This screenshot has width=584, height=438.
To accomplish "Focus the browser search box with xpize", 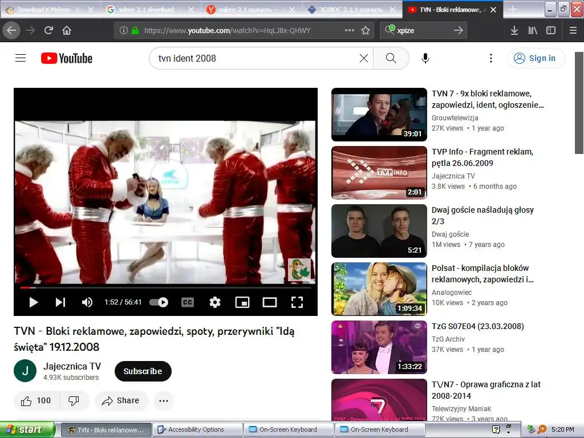I will coord(423,31).
